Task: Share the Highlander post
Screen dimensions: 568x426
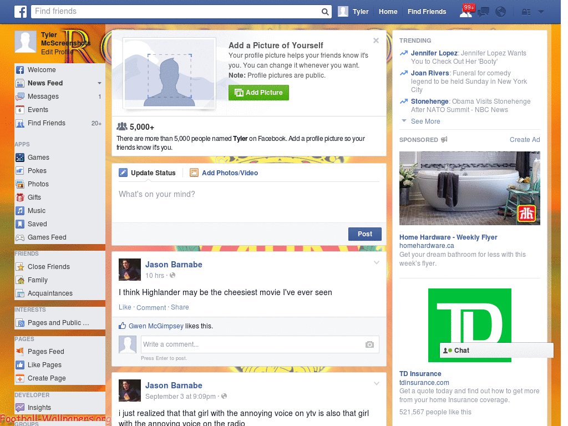Action: 180,307
